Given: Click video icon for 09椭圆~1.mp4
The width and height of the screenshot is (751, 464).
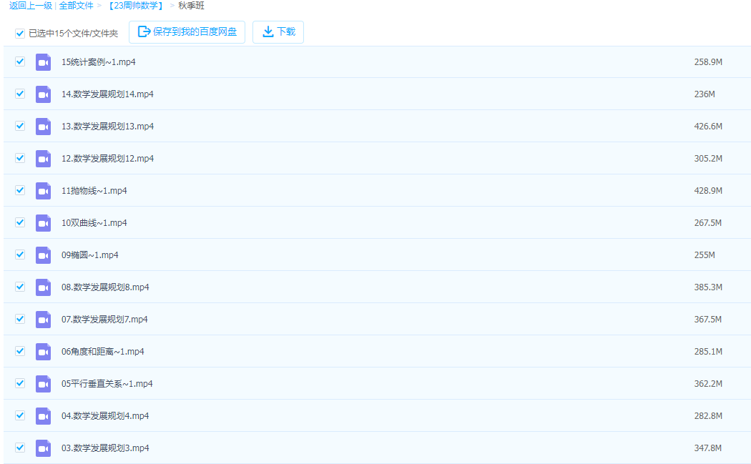Looking at the screenshot, I should point(43,255).
